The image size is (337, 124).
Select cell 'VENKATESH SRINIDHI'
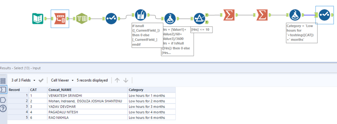pos(87,95)
